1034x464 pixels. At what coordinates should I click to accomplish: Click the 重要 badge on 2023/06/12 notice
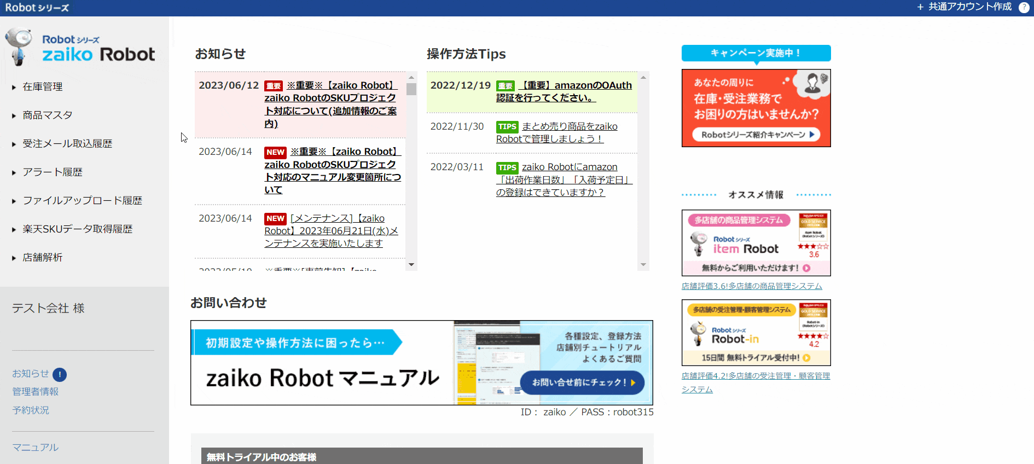pyautogui.click(x=273, y=86)
